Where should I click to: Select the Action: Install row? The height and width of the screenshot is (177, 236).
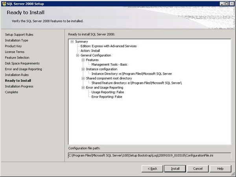(90, 51)
